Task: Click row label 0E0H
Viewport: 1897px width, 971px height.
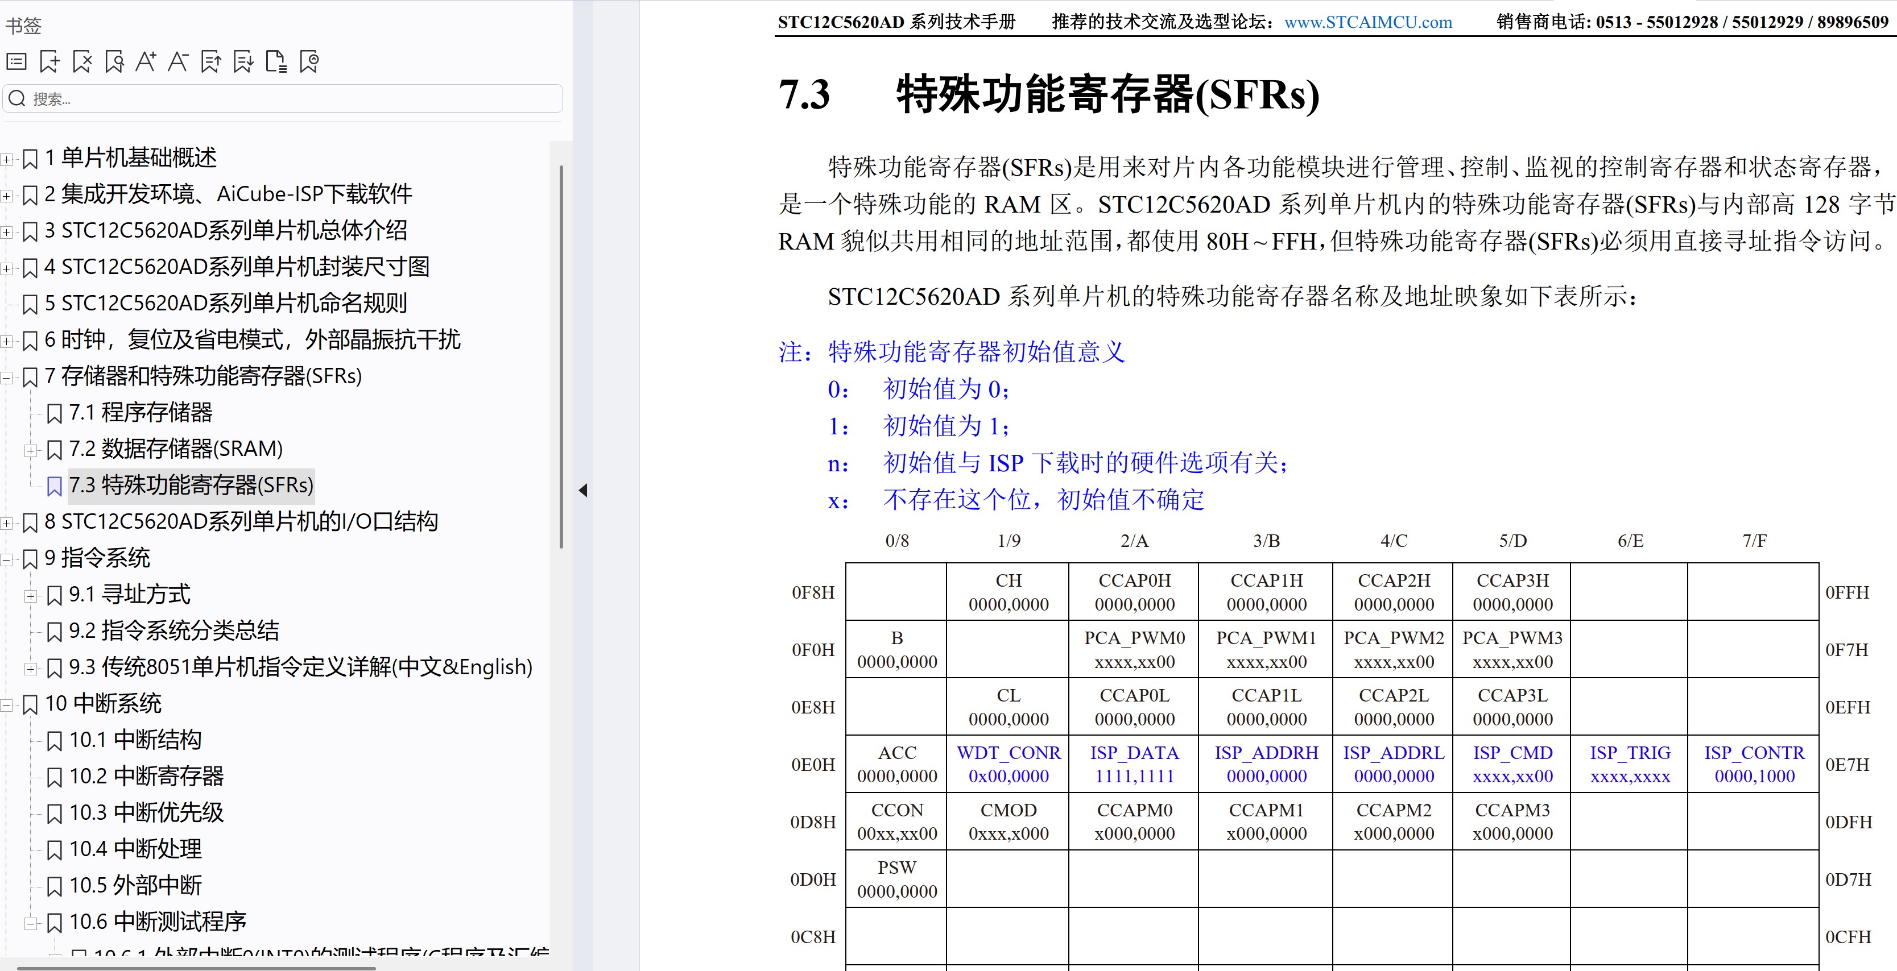Action: (813, 765)
